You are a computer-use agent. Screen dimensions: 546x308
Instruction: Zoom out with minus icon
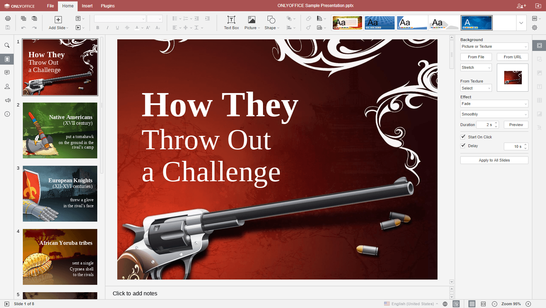pos(494,304)
